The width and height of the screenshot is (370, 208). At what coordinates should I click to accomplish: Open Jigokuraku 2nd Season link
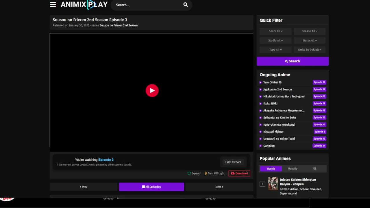click(x=277, y=89)
